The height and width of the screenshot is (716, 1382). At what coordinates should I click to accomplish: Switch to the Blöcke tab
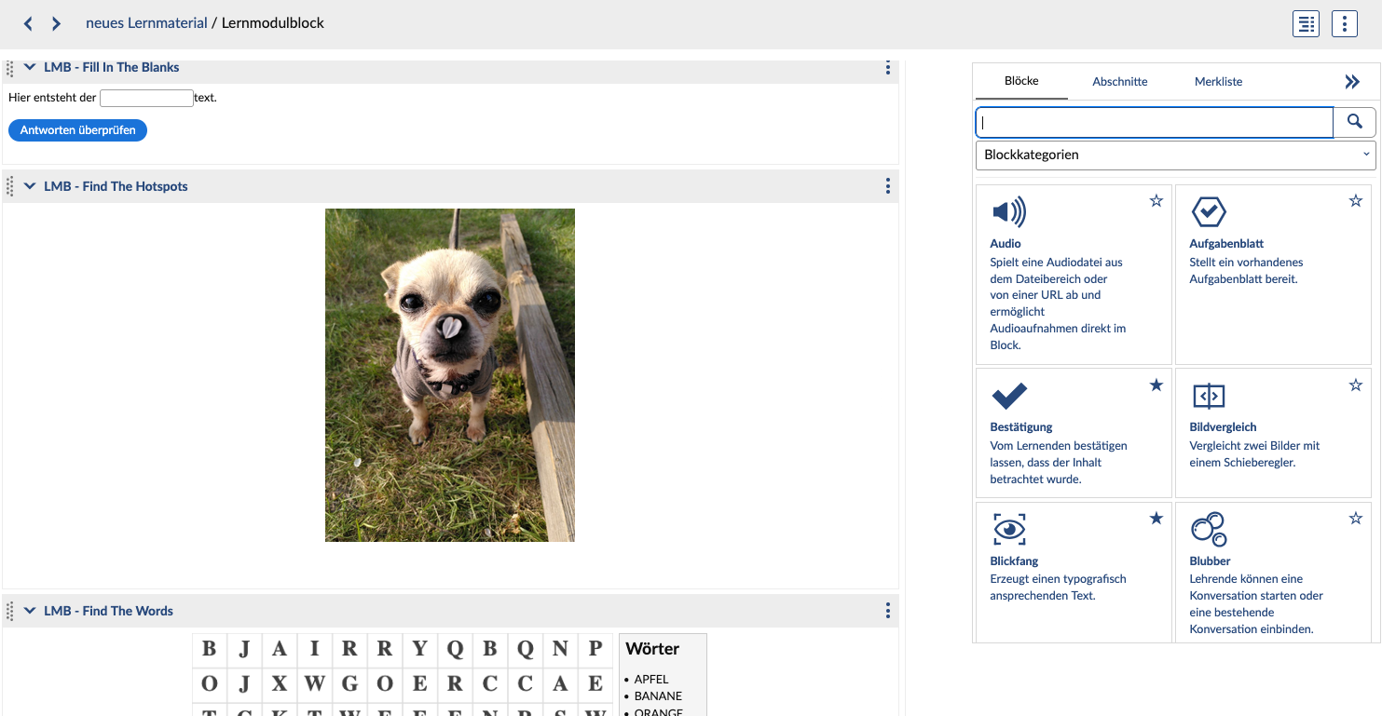click(1021, 81)
